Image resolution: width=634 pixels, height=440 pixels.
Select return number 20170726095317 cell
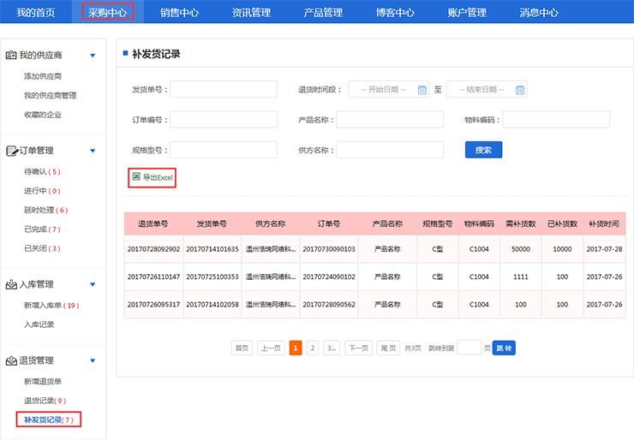(153, 305)
